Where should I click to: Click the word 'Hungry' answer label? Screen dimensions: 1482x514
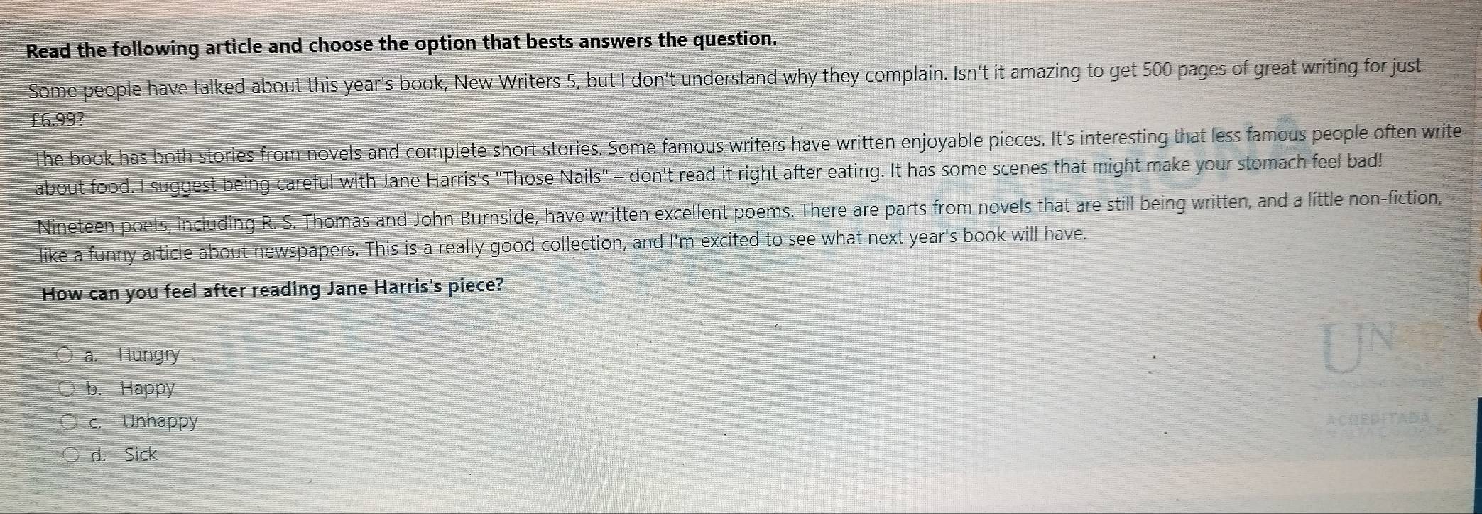click(149, 354)
